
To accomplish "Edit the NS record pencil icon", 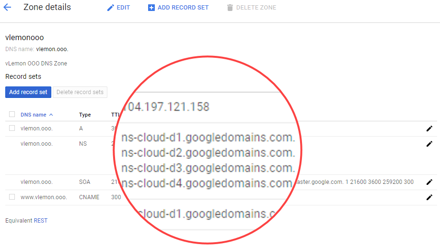I will point(429,144).
